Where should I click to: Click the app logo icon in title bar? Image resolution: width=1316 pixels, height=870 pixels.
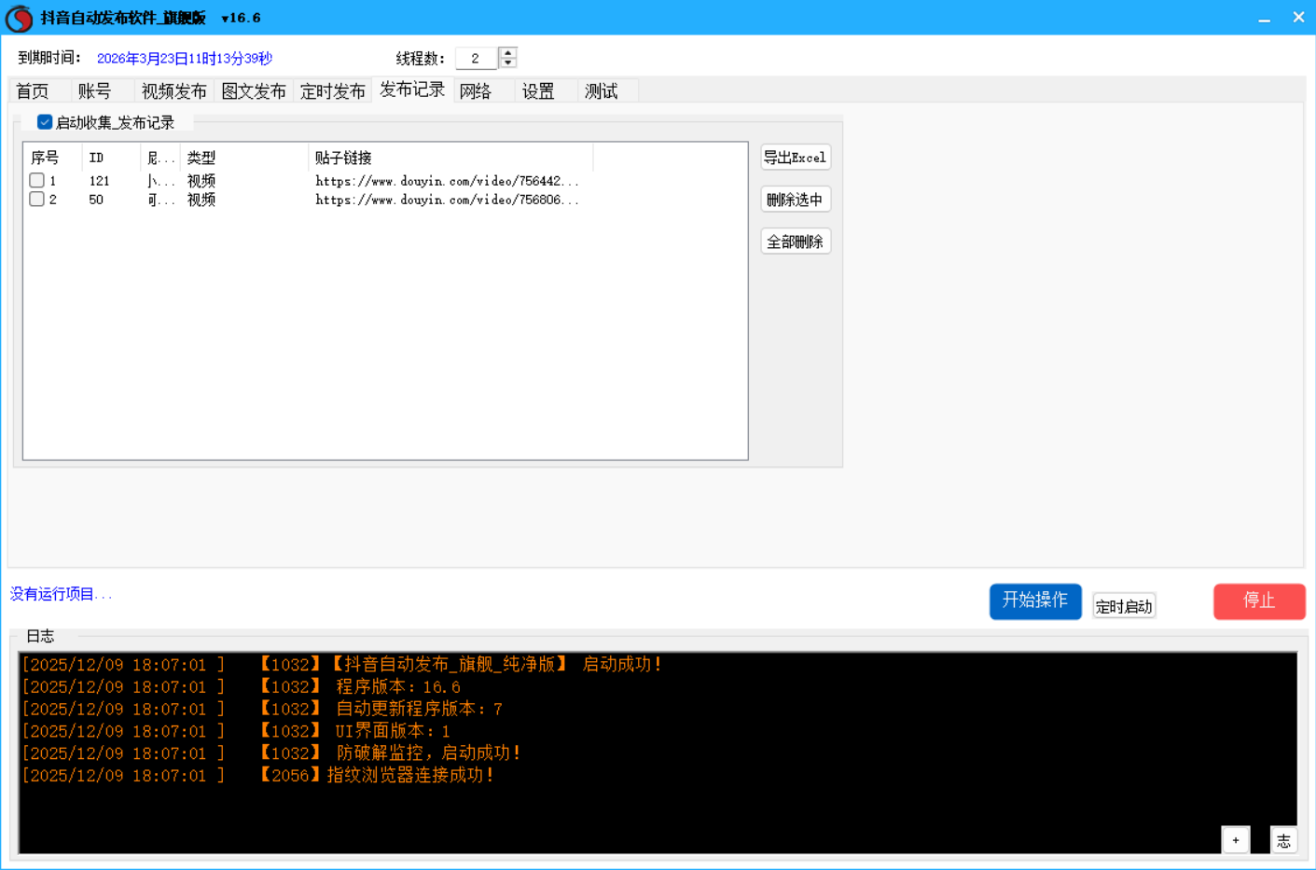(19, 18)
